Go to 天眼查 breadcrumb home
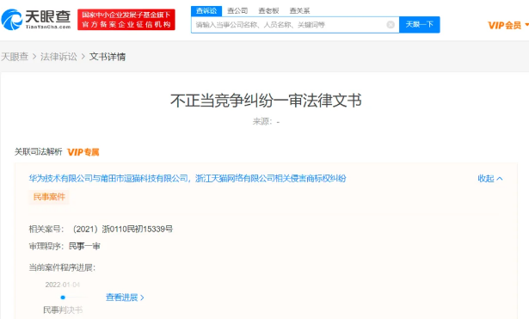529x319 pixels. 15,57
